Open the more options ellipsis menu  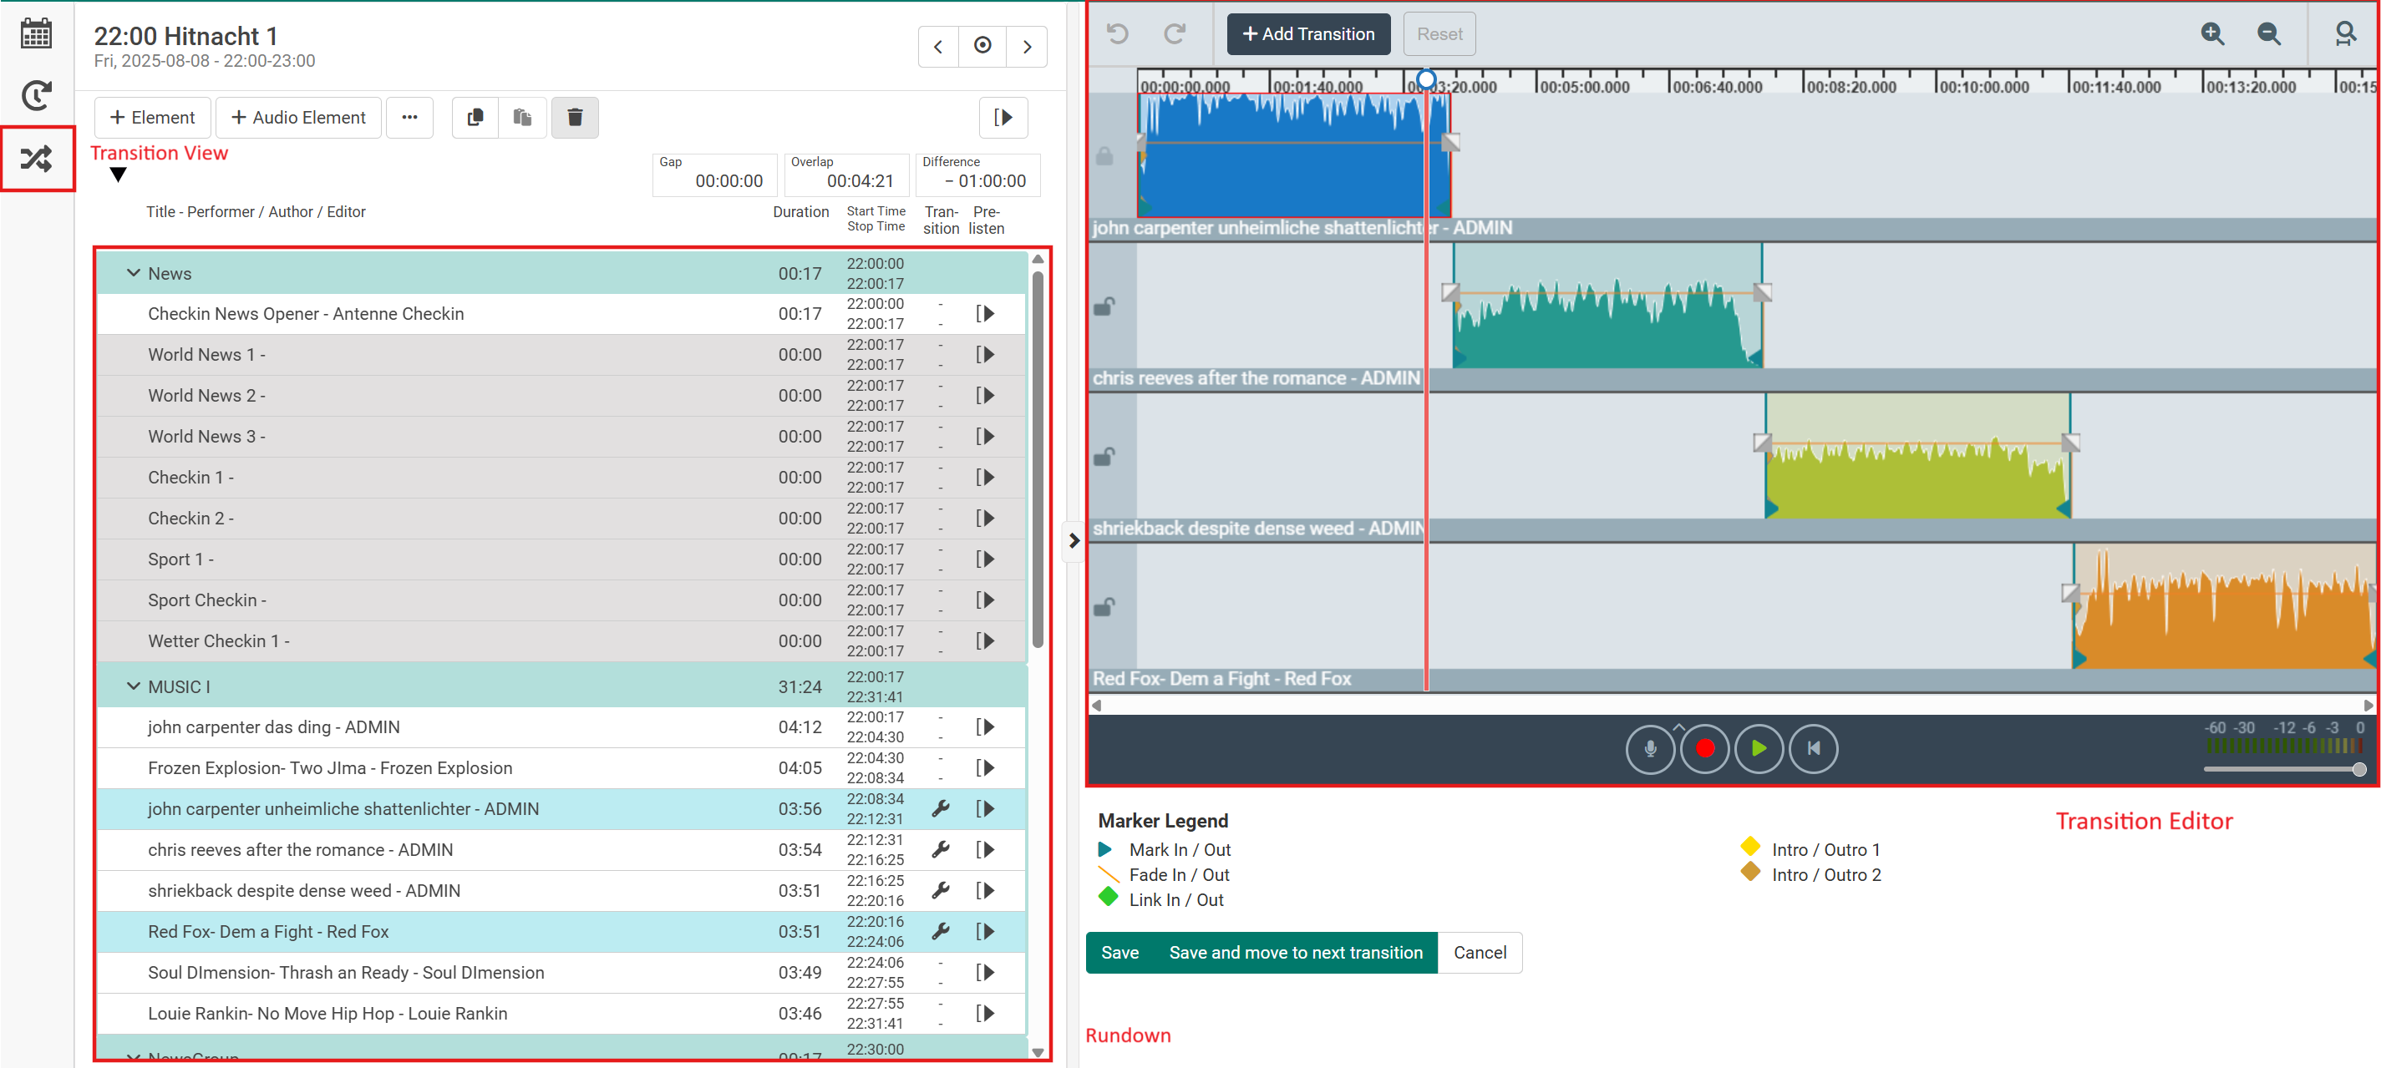[x=409, y=118]
